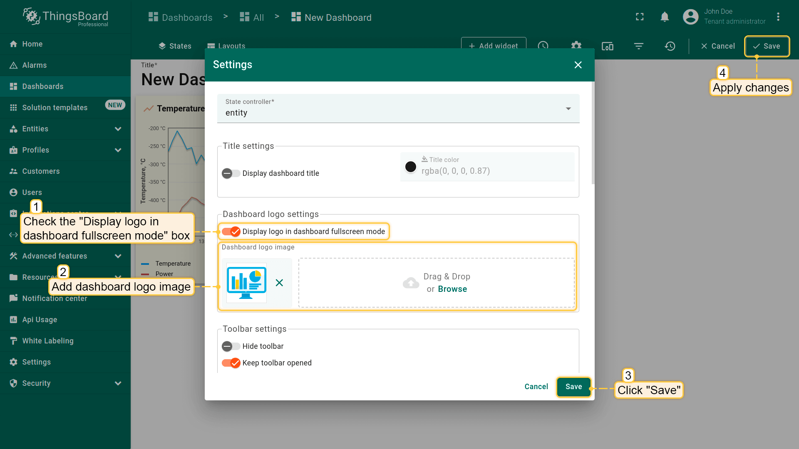Viewport: 799px width, 449px height.
Task: Open manage entity aliases icon
Action: click(x=608, y=46)
